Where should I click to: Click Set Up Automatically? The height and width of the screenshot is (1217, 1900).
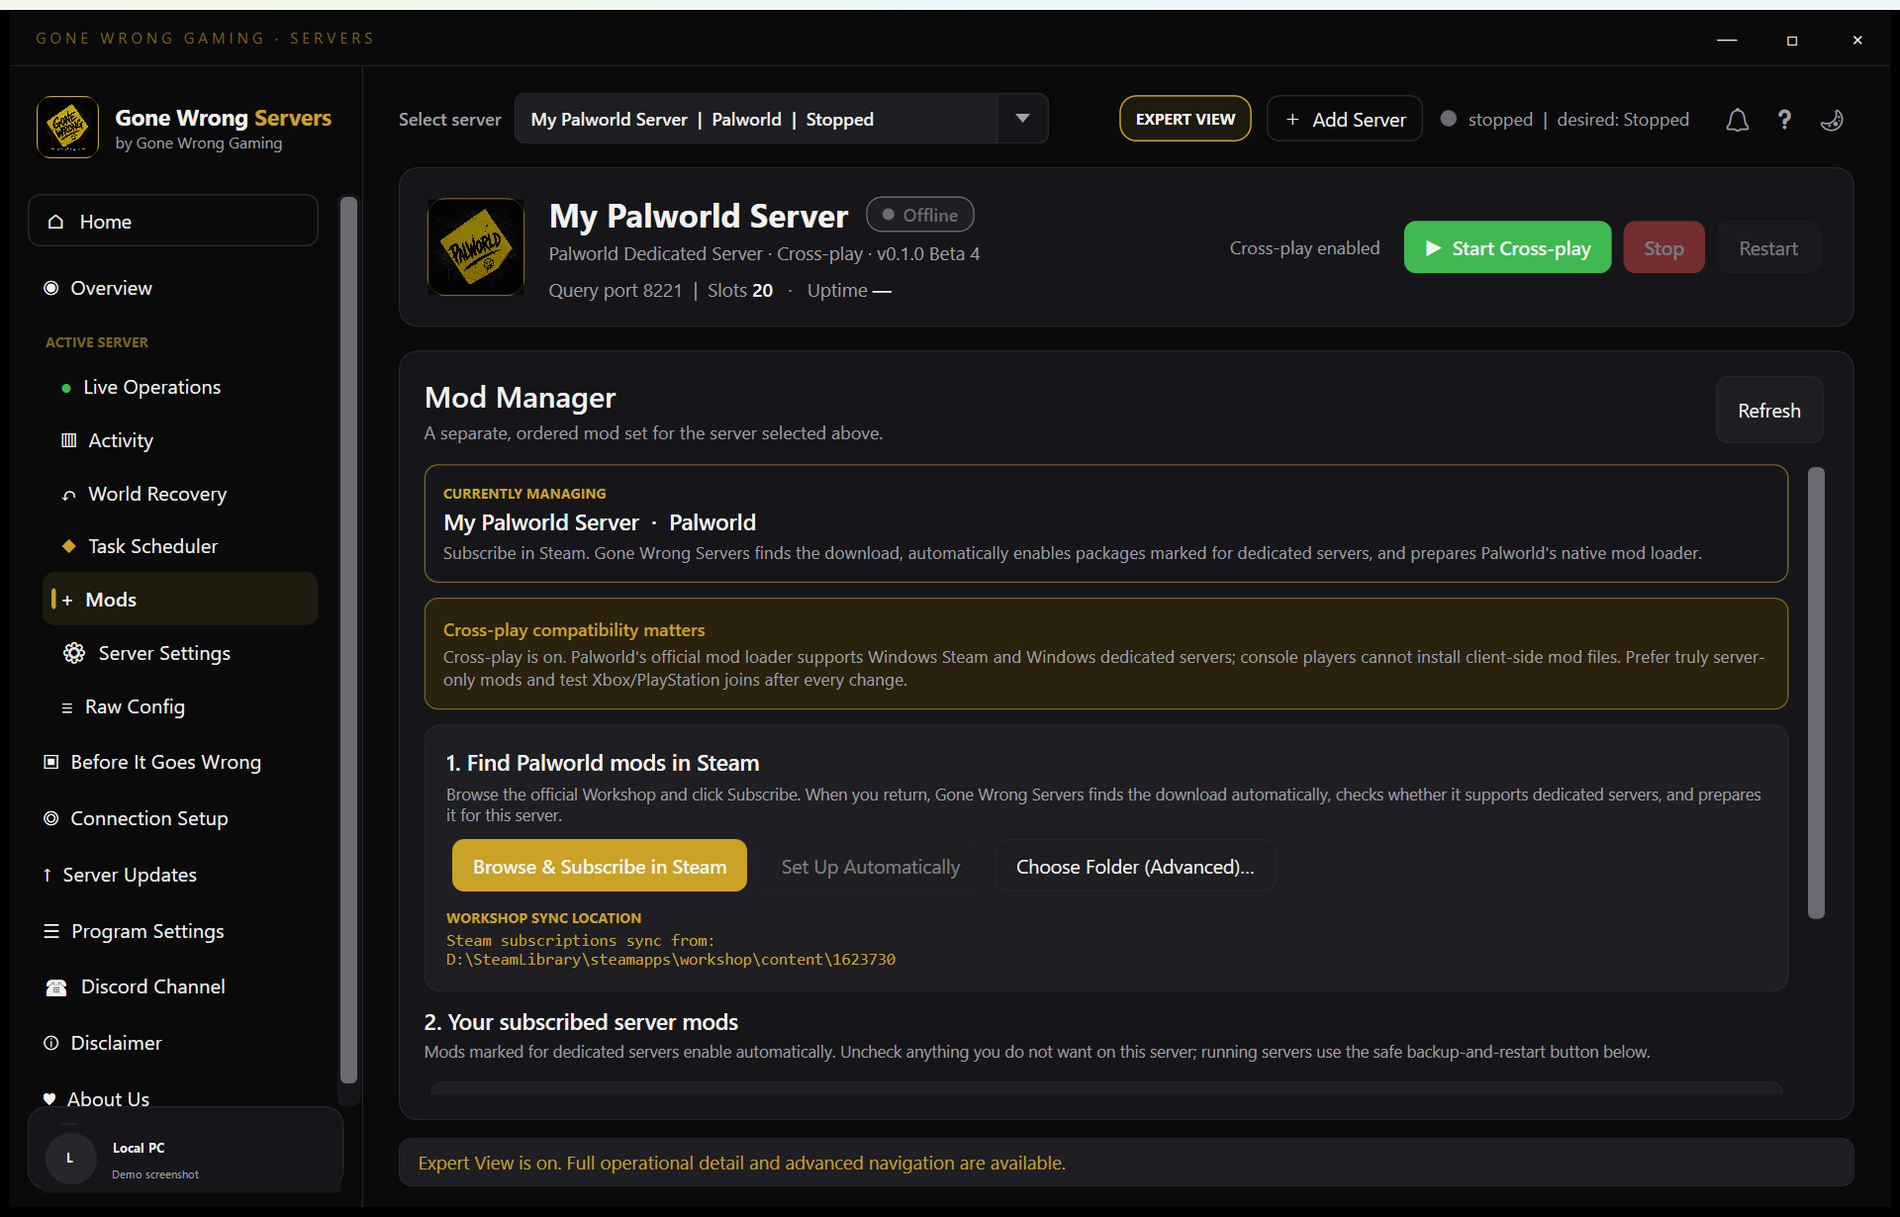pyautogui.click(x=871, y=866)
